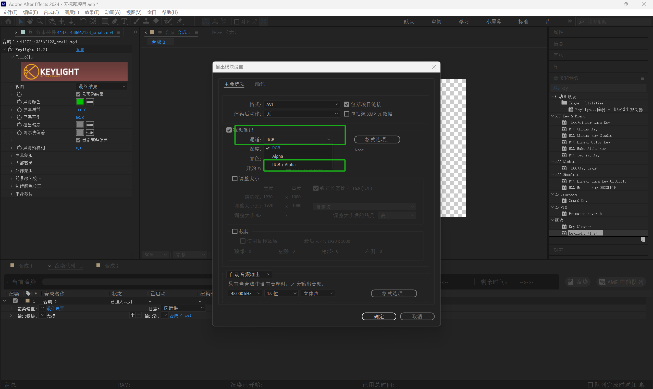Image resolution: width=653 pixels, height=389 pixels.
Task: Select the Pen tool
Action: pyautogui.click(x=115, y=21)
